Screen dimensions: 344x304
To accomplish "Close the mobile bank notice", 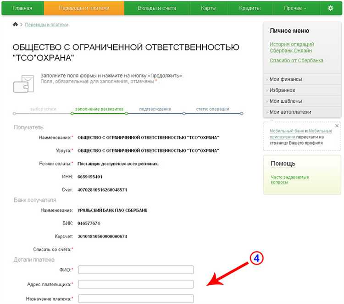I will (337, 126).
